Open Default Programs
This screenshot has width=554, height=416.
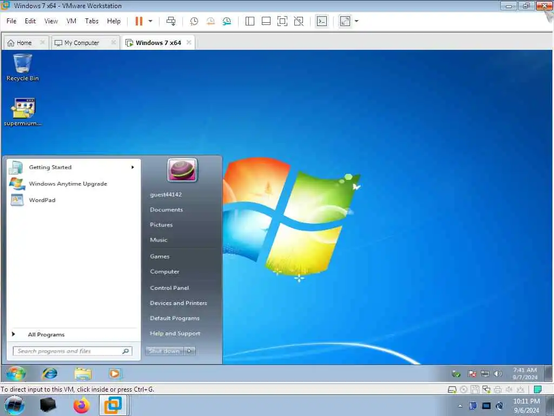point(175,318)
